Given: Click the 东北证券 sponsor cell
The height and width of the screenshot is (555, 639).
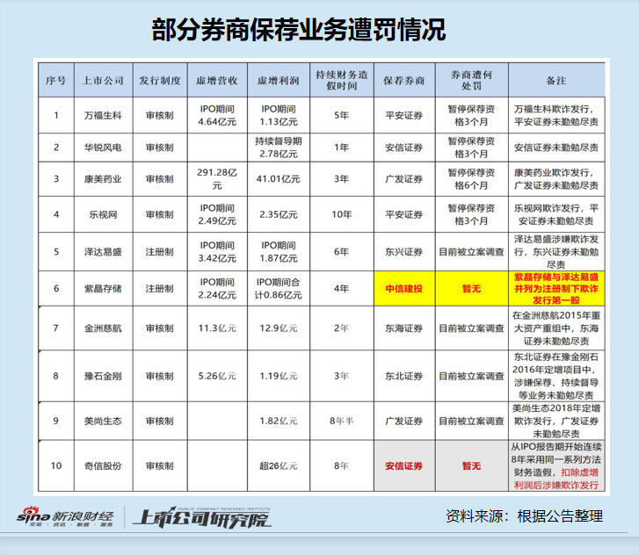Looking at the screenshot, I should (x=404, y=376).
